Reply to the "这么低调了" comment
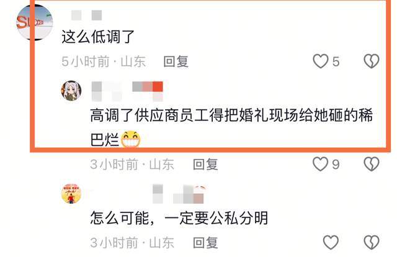Viewport: 397px width, 257px height. pos(176,61)
